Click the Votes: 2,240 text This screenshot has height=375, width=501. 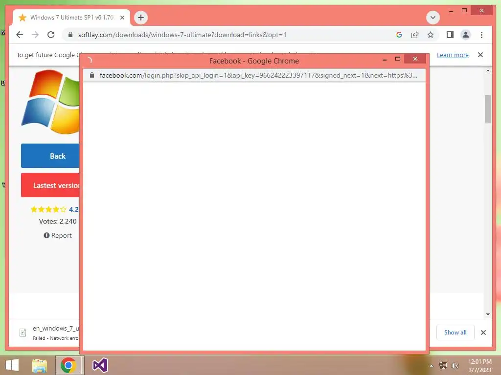pyautogui.click(x=58, y=221)
